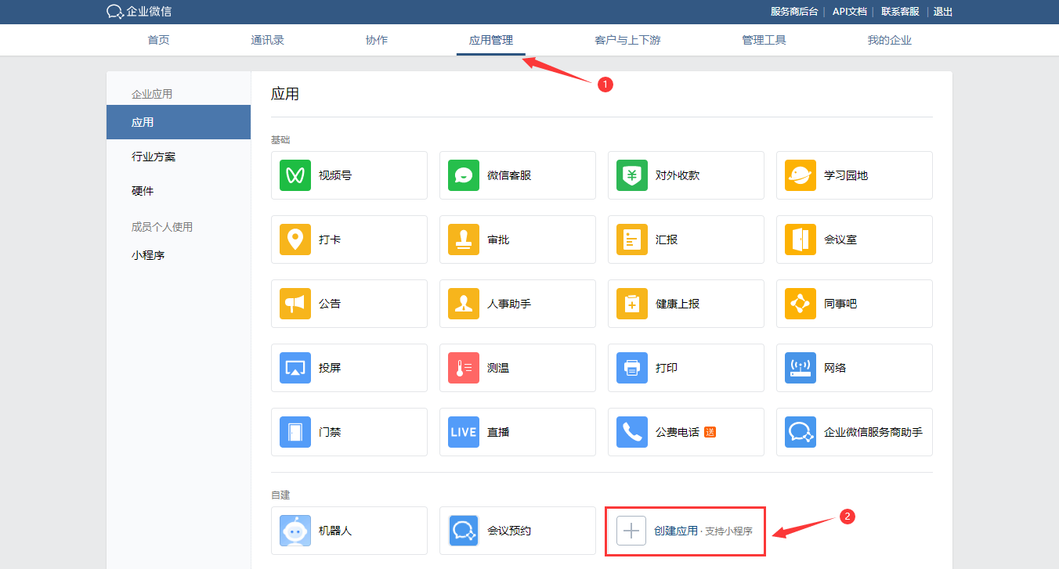Open the 对外收款 payment icon
The height and width of the screenshot is (569, 1059).
(632, 175)
